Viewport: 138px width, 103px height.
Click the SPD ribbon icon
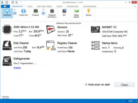64,12
